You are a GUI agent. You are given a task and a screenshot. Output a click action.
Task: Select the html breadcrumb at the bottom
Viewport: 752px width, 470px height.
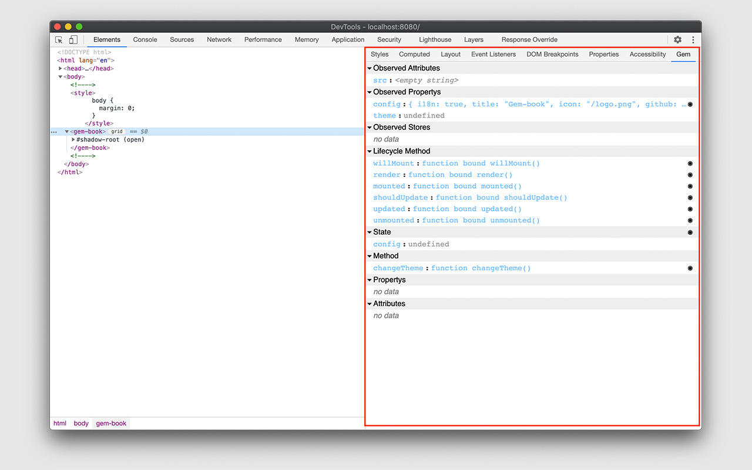tap(59, 423)
